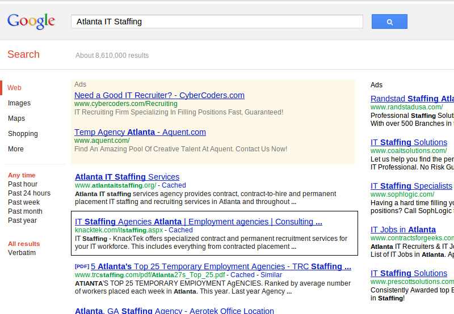Viewport: 454px width, 314px height.
Task: Filter results to Past year
Action: coord(22,220)
